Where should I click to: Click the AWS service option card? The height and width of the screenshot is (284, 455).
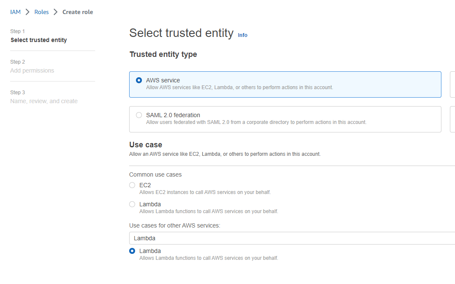285,84
